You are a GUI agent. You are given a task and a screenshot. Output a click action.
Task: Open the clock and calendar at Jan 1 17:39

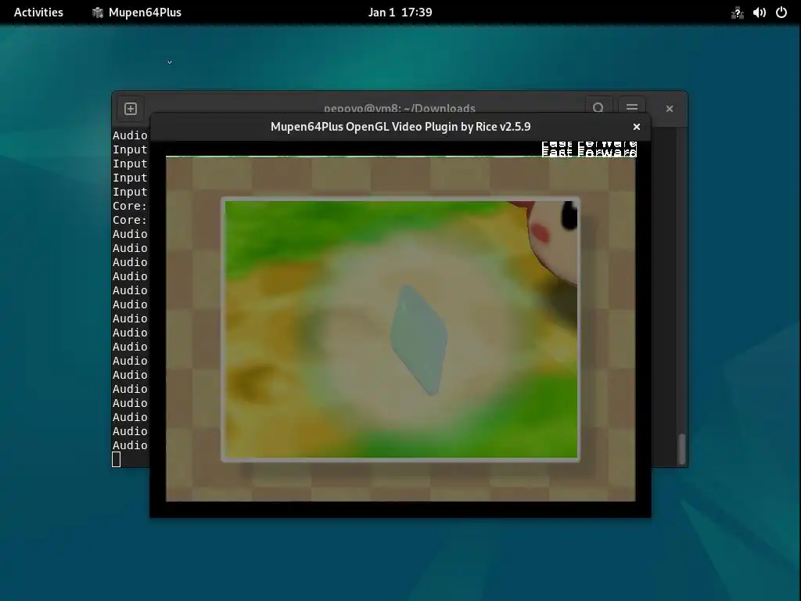coord(400,13)
